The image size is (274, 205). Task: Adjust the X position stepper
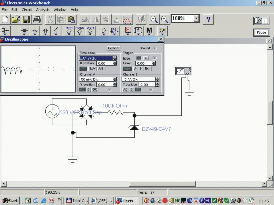(x=115, y=63)
